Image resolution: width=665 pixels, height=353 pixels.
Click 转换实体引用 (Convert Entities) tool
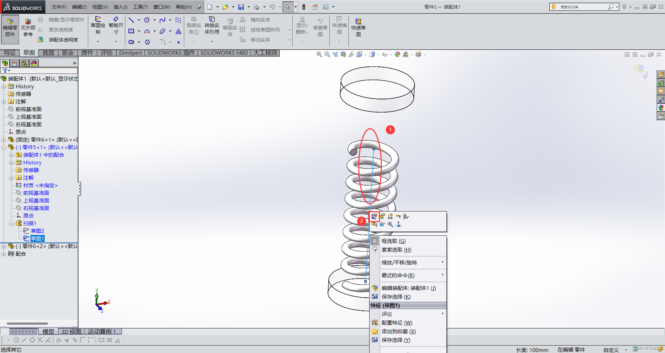click(x=212, y=25)
